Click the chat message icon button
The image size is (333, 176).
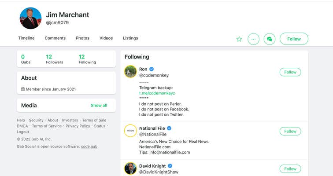(270, 39)
